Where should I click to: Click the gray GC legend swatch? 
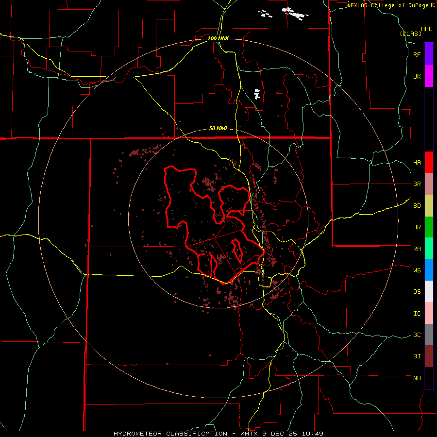[x=429, y=335]
